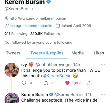110x103 pixels.
Task: Reply to ivy's tweet via the comment icon
Action: [24, 83]
